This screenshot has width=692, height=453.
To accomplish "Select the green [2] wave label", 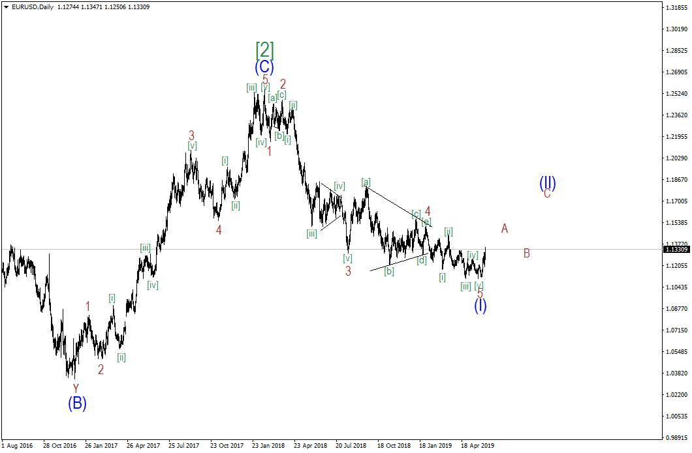I will pyautogui.click(x=265, y=50).
